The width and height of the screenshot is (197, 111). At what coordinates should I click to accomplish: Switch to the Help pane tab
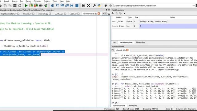coord(114,43)
